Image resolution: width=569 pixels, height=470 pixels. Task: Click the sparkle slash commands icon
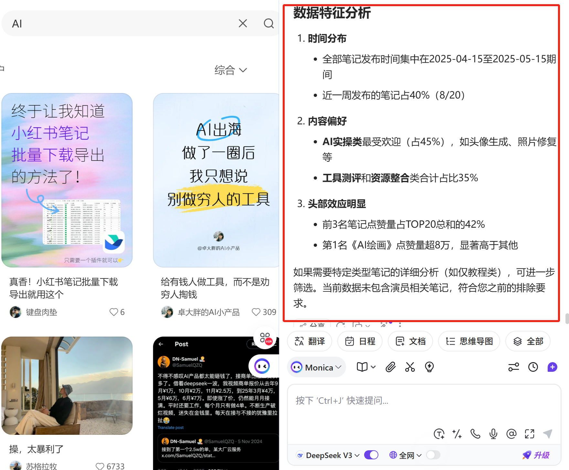tap(457, 434)
